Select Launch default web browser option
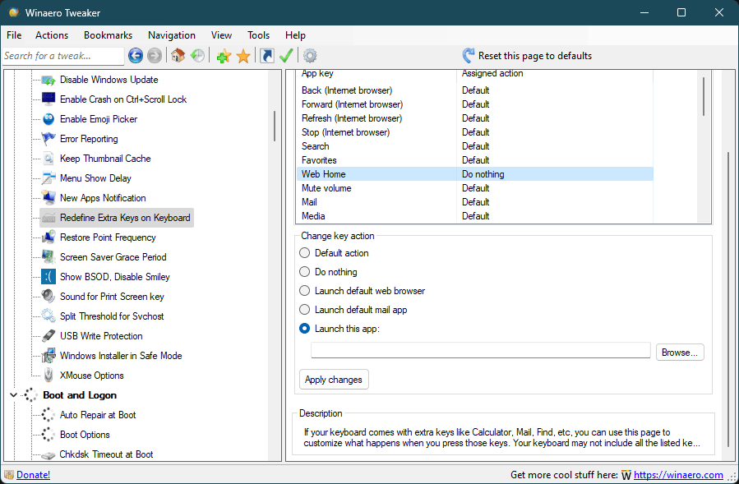739x484 pixels. [x=305, y=291]
